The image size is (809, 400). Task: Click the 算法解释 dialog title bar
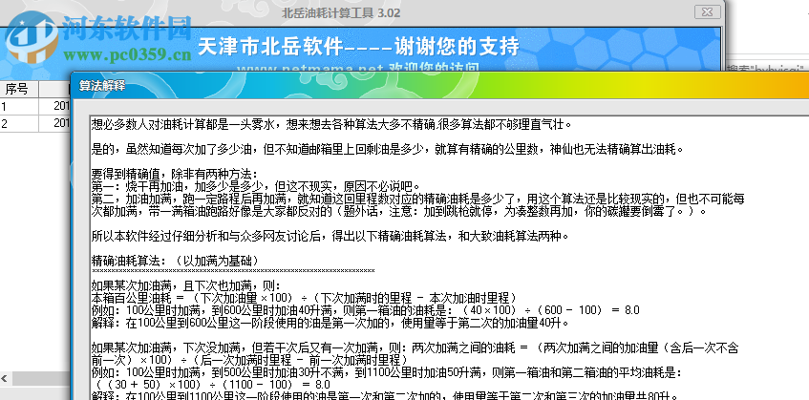(438, 86)
